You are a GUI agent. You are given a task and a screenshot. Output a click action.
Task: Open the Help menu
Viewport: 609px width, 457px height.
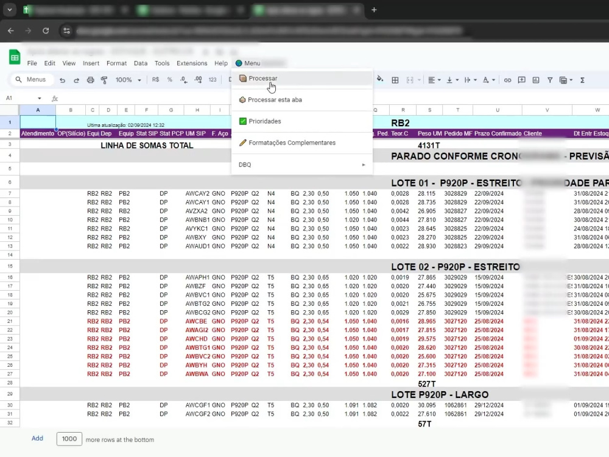point(221,63)
